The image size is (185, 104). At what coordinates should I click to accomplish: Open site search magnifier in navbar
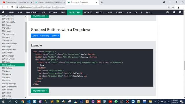point(180,12)
